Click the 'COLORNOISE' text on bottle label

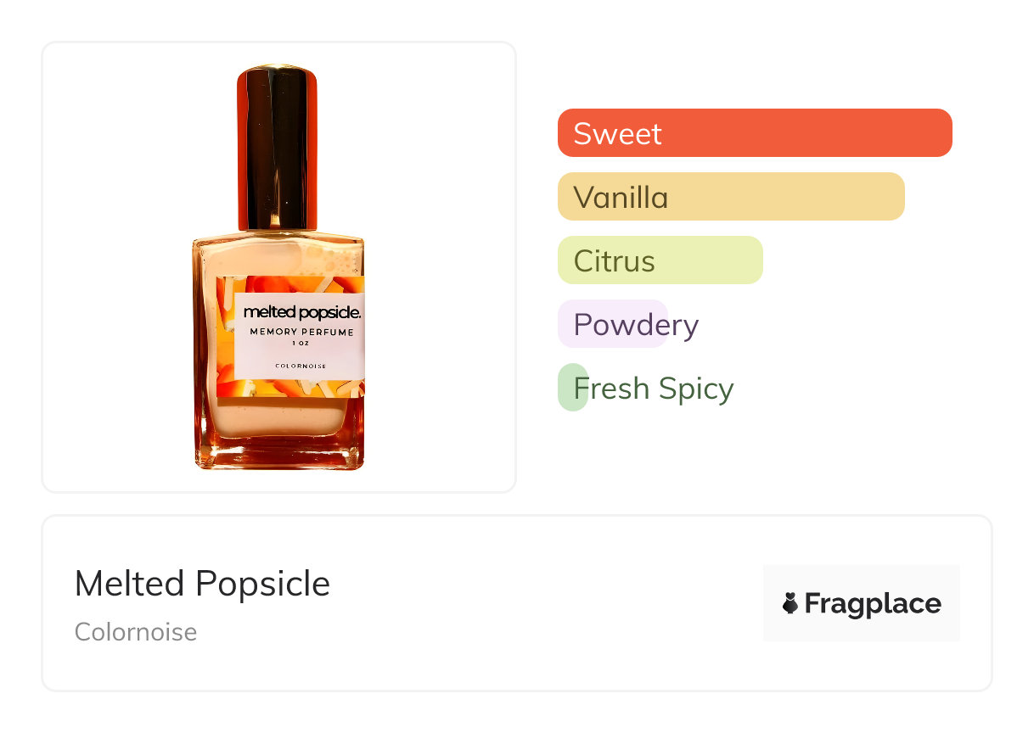point(301,366)
